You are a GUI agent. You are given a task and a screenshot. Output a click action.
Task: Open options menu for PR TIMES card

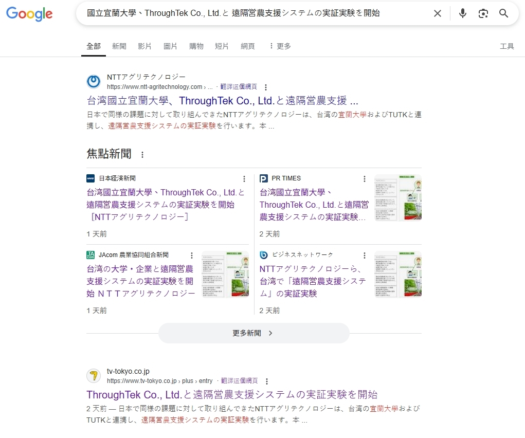(x=364, y=179)
